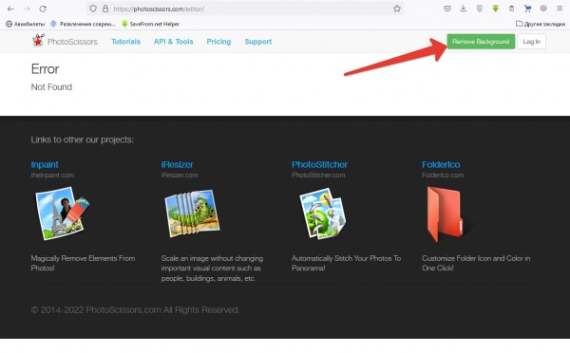570x353 pixels.
Task: Click the grey shield extension icon
Action: click(480, 9)
